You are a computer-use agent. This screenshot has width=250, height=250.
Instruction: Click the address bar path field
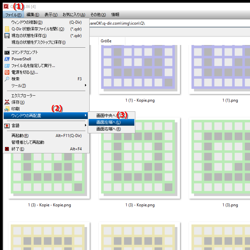(169, 23)
